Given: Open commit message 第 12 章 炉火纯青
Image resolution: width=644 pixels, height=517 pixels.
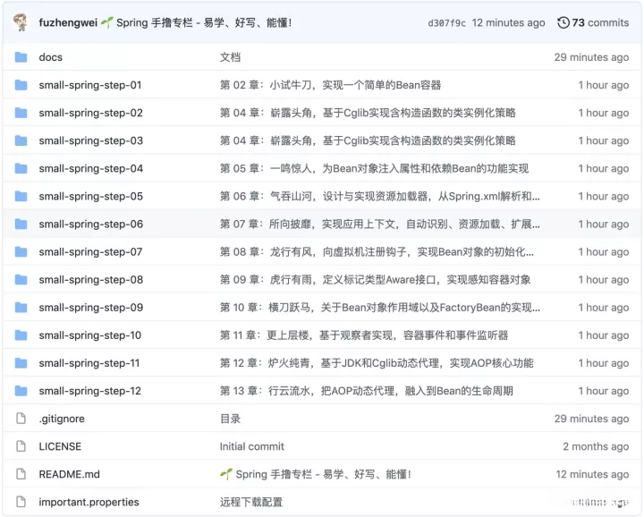Looking at the screenshot, I should 377,363.
